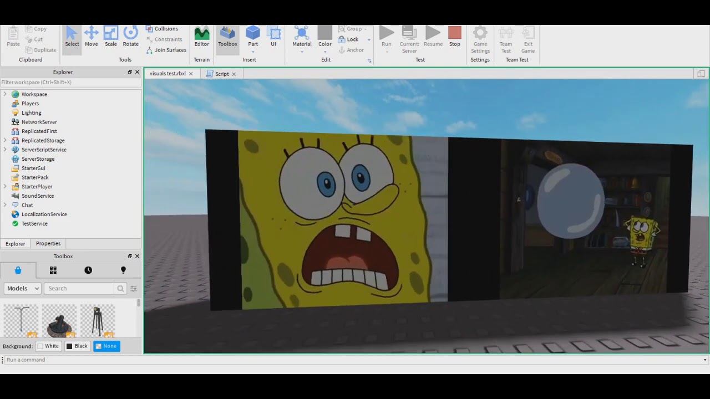Open the Lock dropdown arrow
The width and height of the screenshot is (710, 399).
point(369,40)
